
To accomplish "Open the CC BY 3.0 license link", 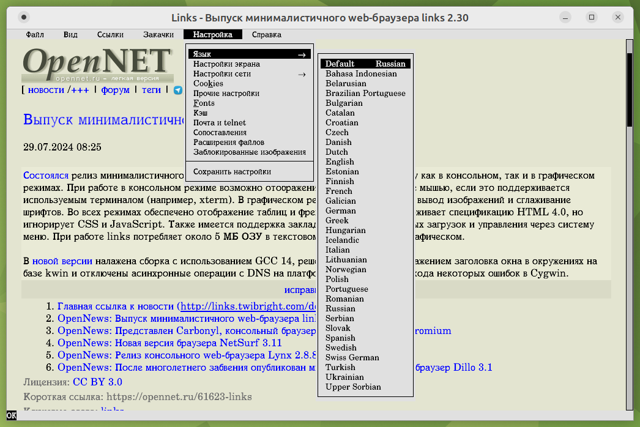I will 97,382.
